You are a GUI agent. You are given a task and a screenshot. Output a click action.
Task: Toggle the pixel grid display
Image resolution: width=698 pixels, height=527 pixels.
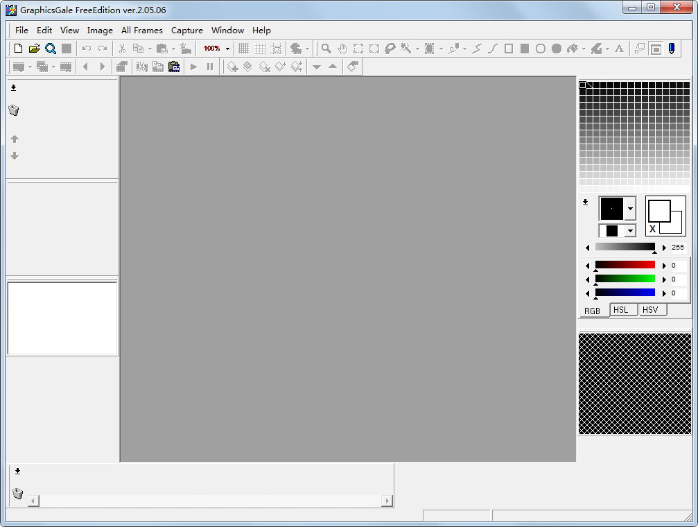(243, 49)
